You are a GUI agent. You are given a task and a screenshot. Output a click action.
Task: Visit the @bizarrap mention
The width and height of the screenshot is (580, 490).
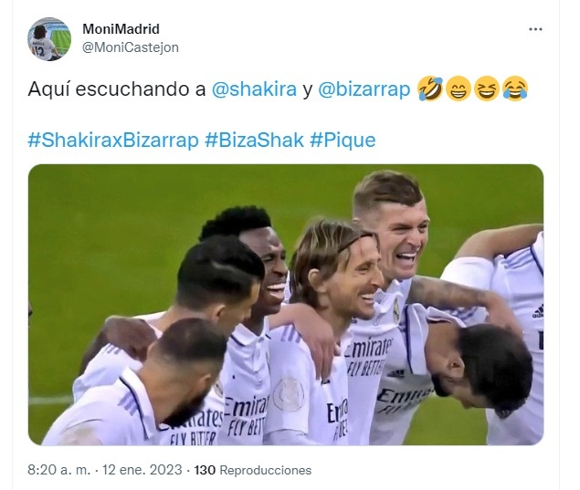pyautogui.click(x=364, y=89)
